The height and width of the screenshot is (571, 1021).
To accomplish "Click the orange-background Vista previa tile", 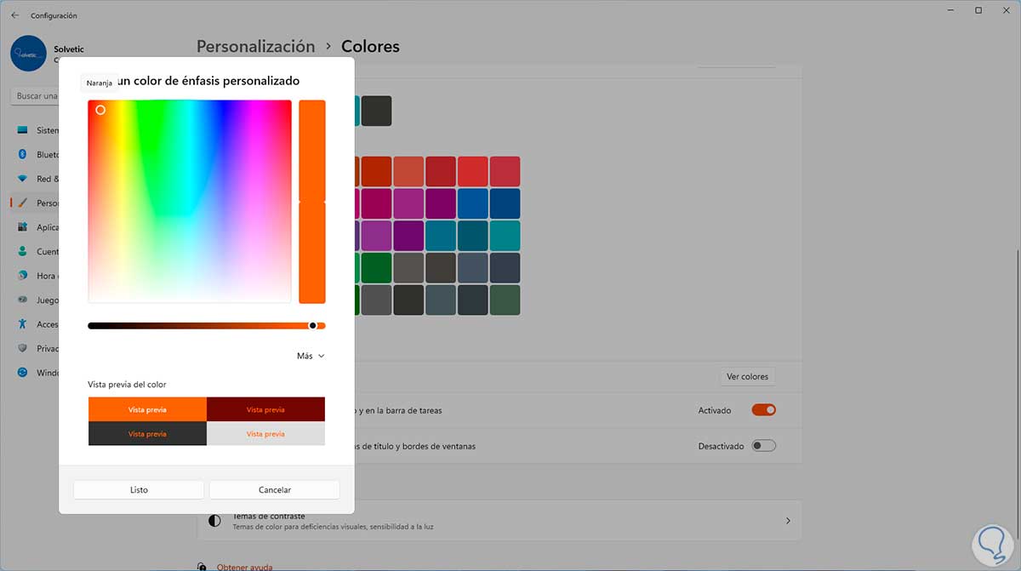I will [x=147, y=409].
